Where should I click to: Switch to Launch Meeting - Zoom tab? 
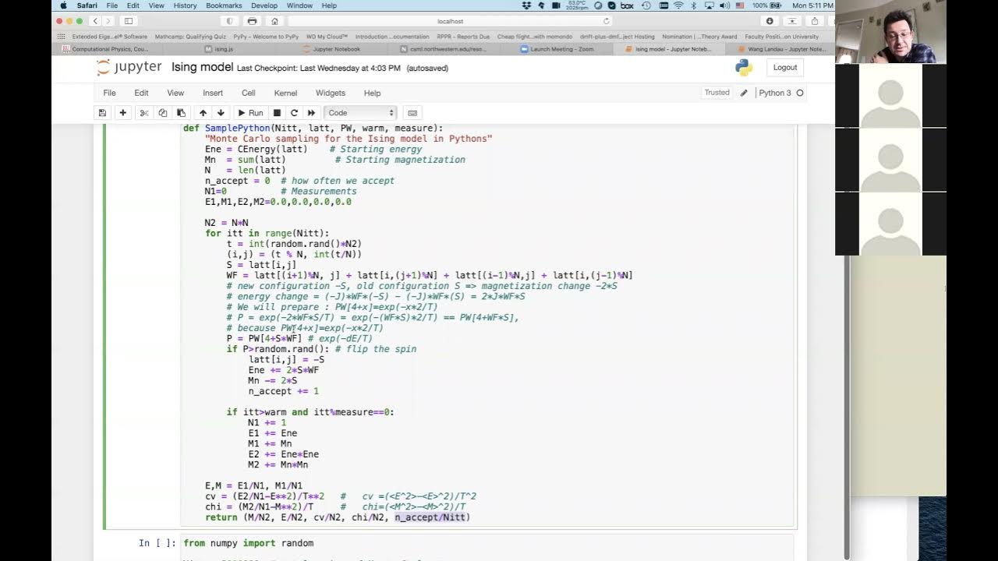pyautogui.click(x=557, y=49)
